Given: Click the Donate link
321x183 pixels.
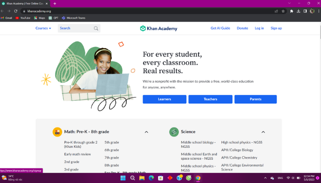Looking at the screenshot, I should click(243, 28).
